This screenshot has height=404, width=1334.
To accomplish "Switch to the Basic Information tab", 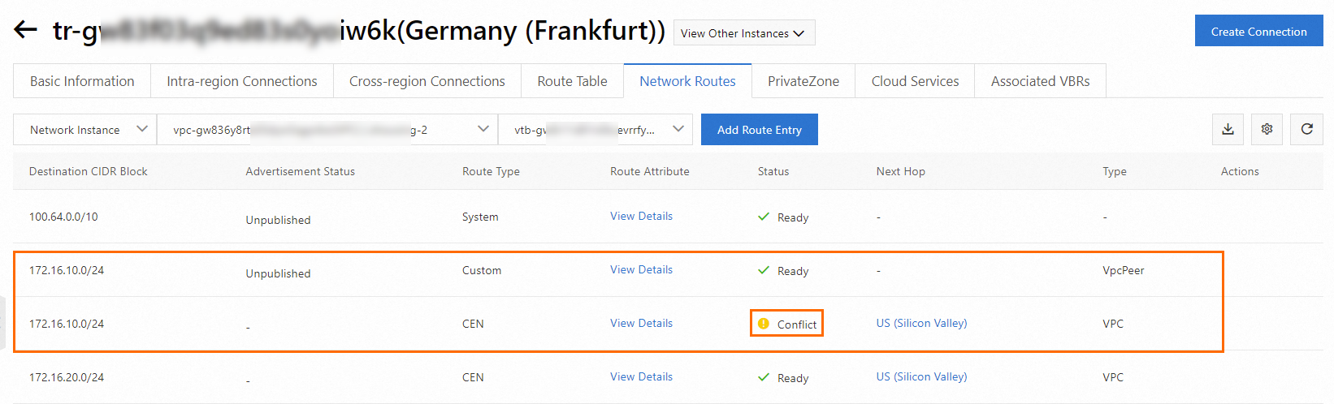I will point(82,81).
